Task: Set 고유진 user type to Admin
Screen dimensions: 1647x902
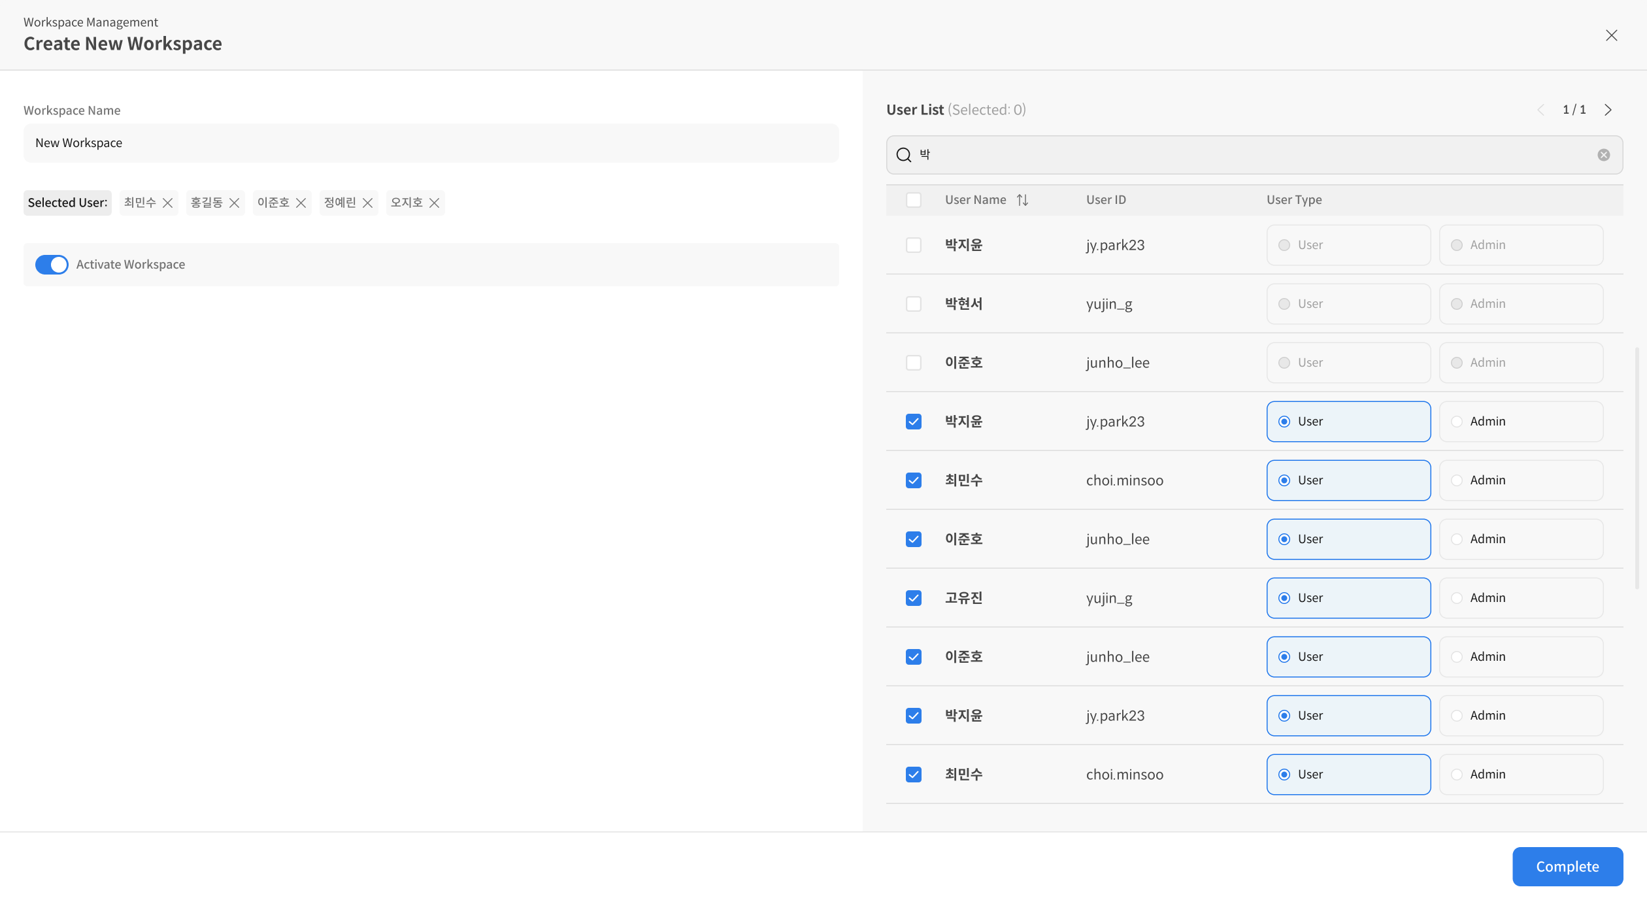Action: click(1521, 598)
